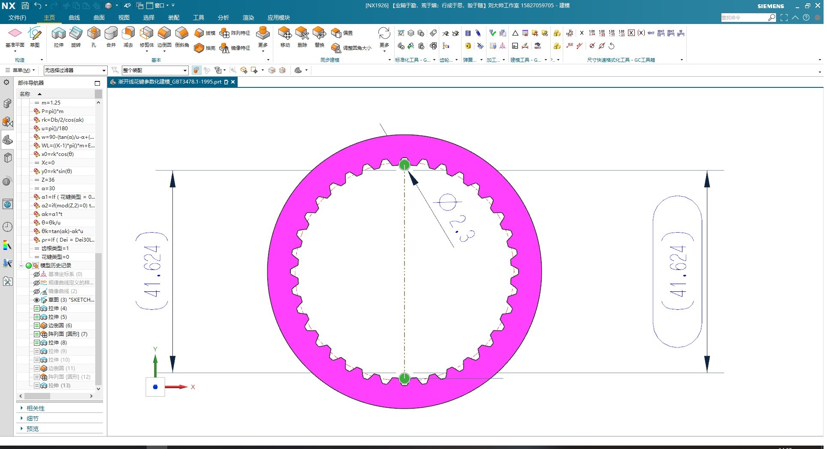Select the 替换 replace face tool
Image resolution: width=827 pixels, height=449 pixels.
click(320, 37)
